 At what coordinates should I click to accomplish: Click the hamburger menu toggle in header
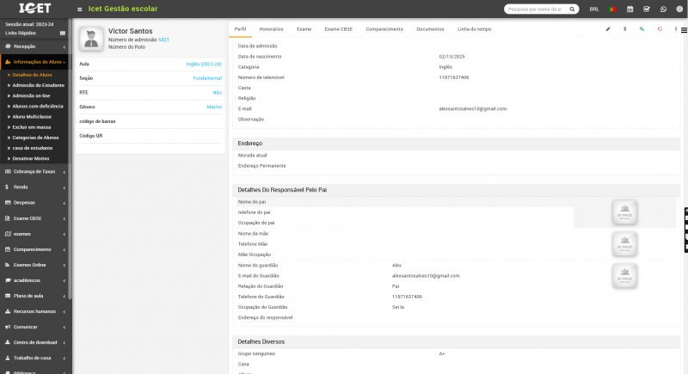click(x=80, y=9)
